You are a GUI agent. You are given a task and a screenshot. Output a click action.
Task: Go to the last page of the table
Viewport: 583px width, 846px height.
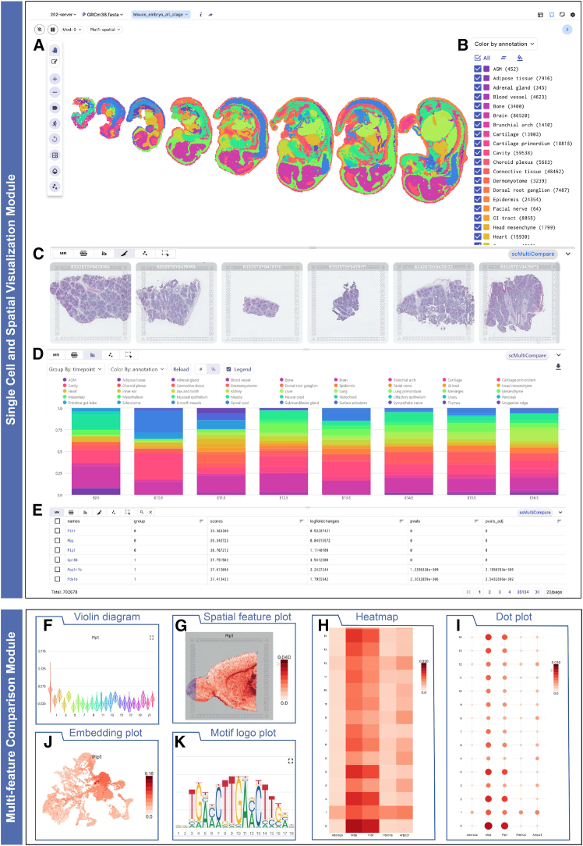pyautogui.click(x=537, y=592)
